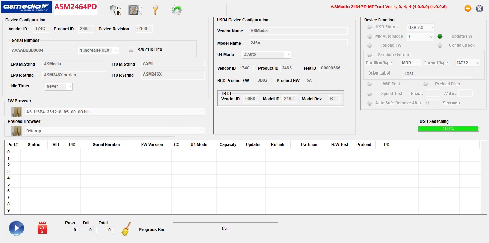Click the Serial Number column header
The width and height of the screenshot is (489, 243).
coord(106,145)
